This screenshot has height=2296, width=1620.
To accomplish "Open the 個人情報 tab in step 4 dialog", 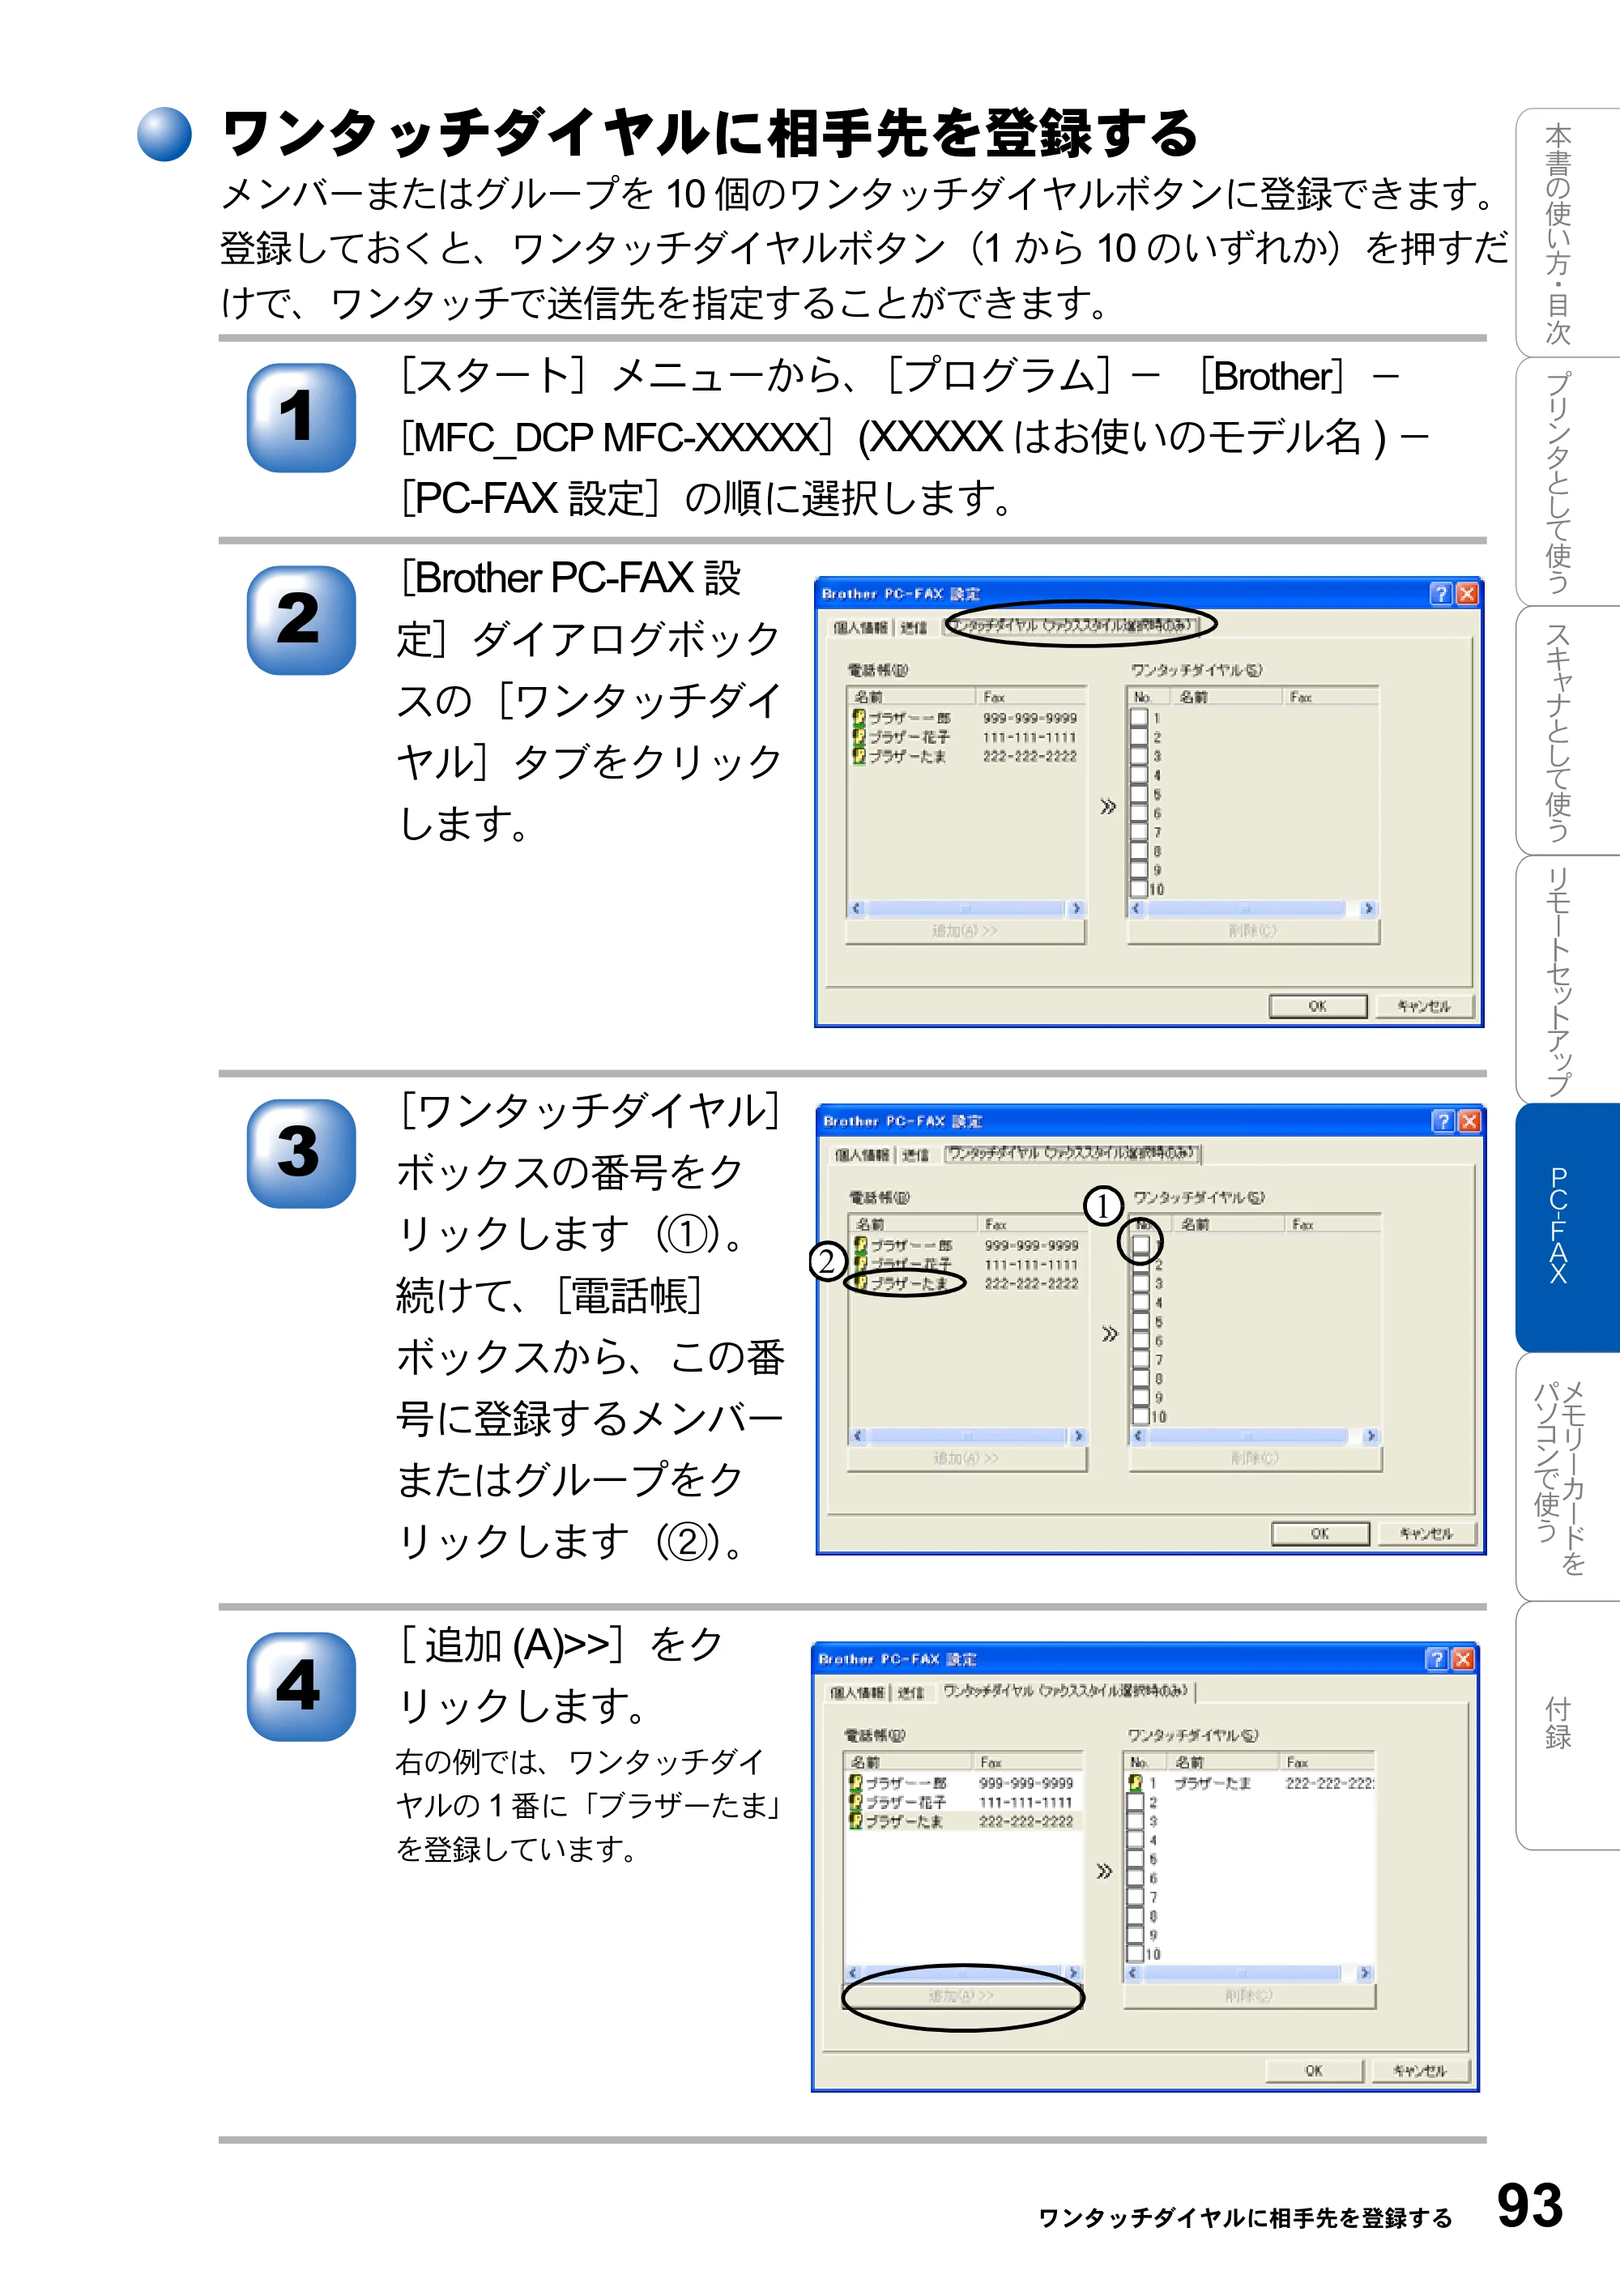I will 857,1693.
